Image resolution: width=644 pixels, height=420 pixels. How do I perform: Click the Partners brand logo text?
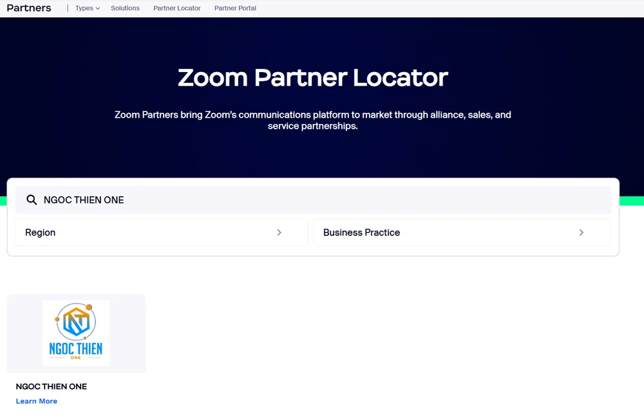tap(28, 8)
